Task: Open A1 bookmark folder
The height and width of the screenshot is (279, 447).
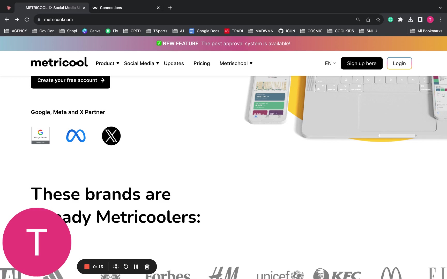Action: [x=178, y=31]
